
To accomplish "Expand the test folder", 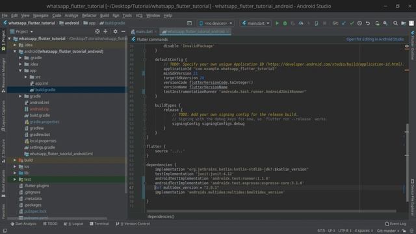I will coord(15,179).
